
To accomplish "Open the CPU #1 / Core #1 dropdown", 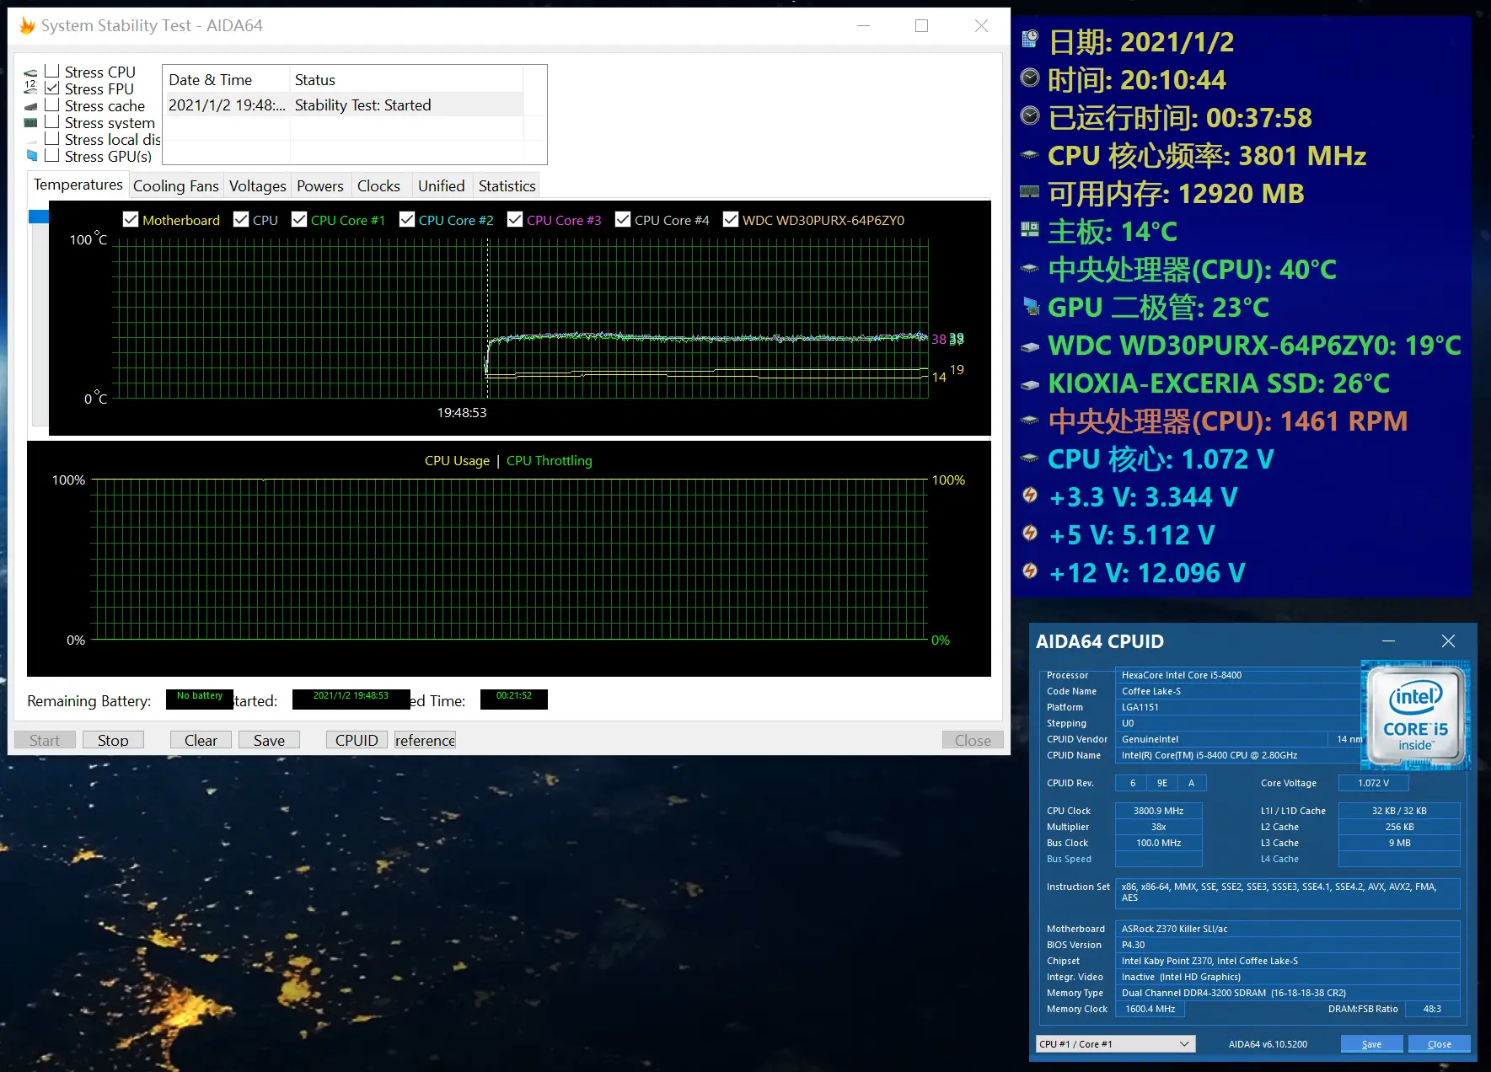I will pos(1115,1044).
